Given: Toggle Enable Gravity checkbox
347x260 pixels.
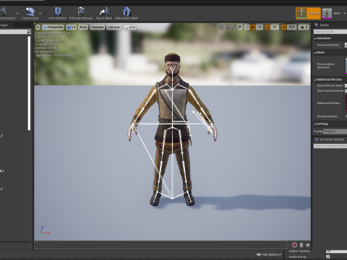Looking at the screenshot, I should [x=327, y=257].
